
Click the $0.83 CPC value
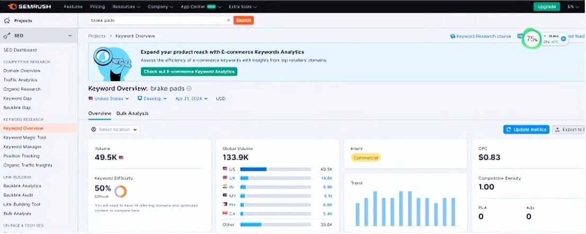(x=489, y=157)
